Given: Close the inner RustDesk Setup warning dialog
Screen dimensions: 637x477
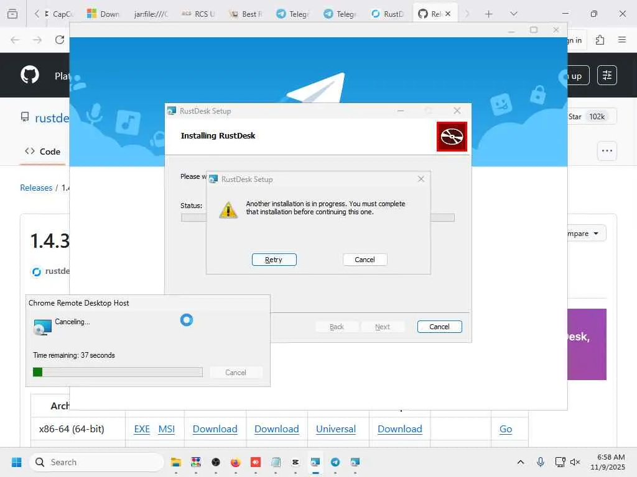Looking at the screenshot, I should (421, 179).
